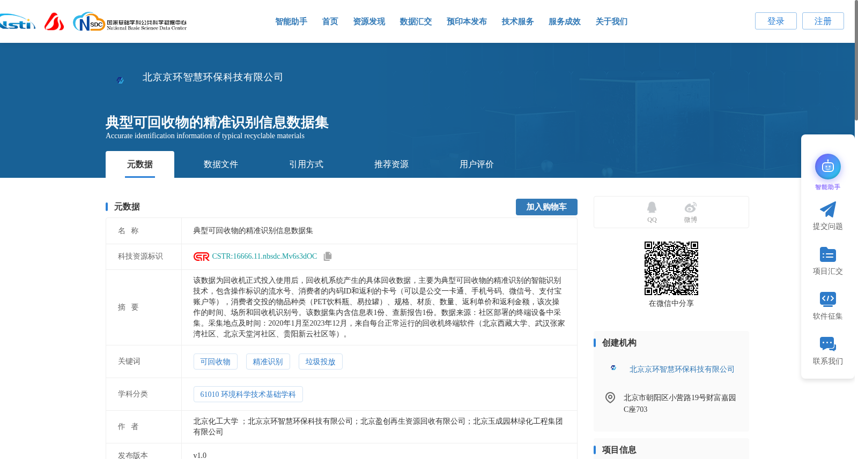Click the 61010 环境科学技术基础学科 tag

[x=248, y=394]
